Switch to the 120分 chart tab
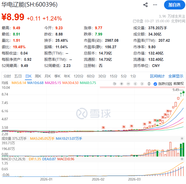The width and height of the screenshot is (186, 184). 79,76
